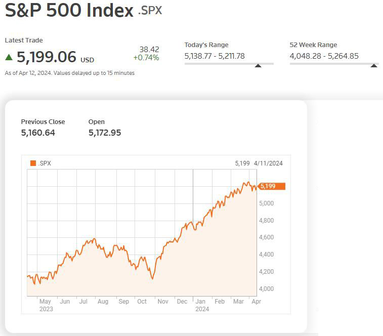Click the Previous Close value 5,160.64
Viewport: 383px width, 336px height.
(38, 133)
